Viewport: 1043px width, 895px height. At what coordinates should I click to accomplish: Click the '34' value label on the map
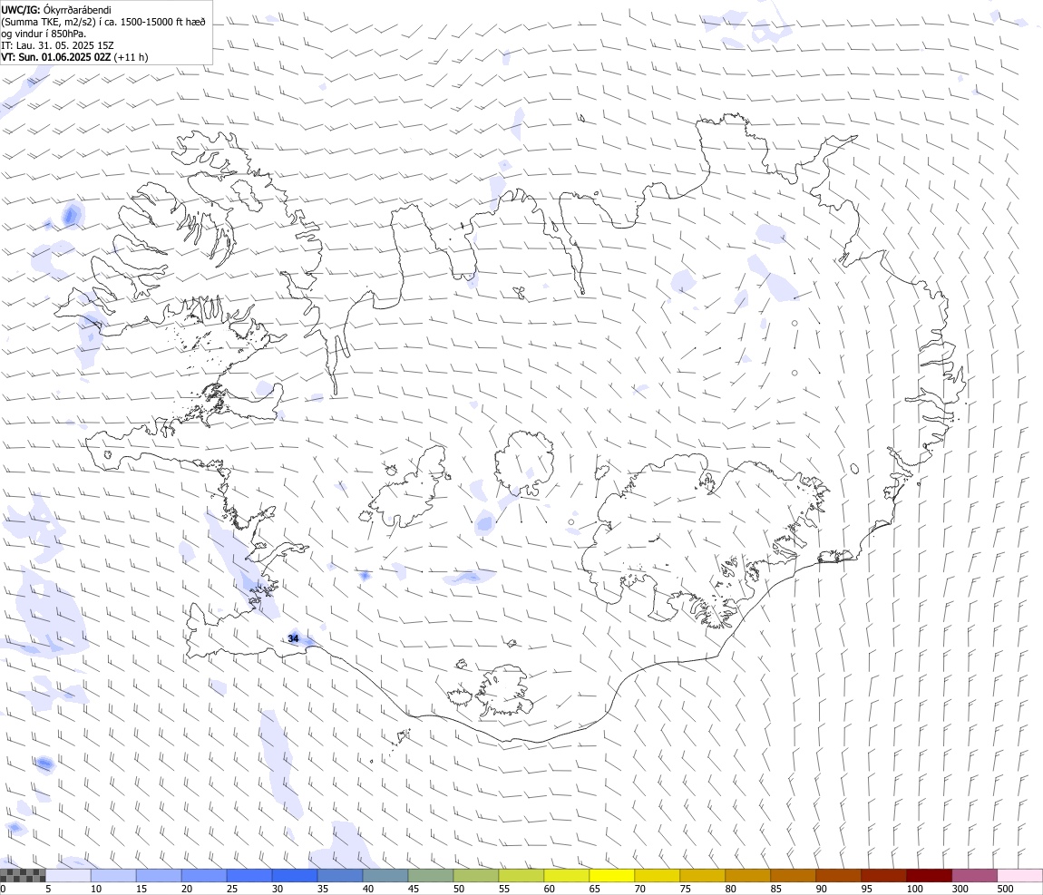point(293,639)
